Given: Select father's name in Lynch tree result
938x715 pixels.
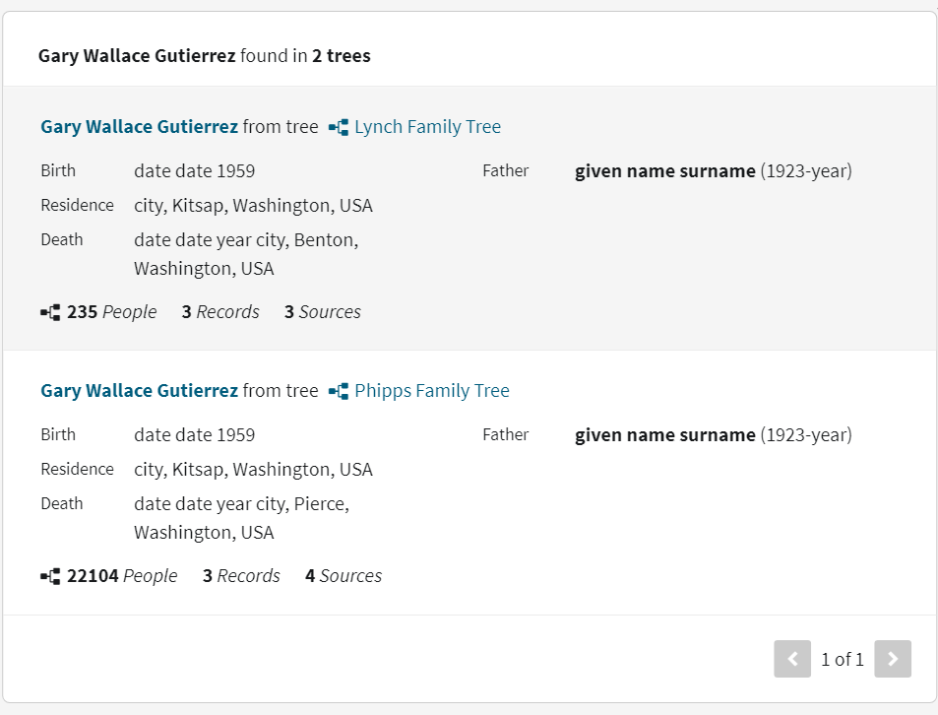Looking at the screenshot, I should point(664,171).
